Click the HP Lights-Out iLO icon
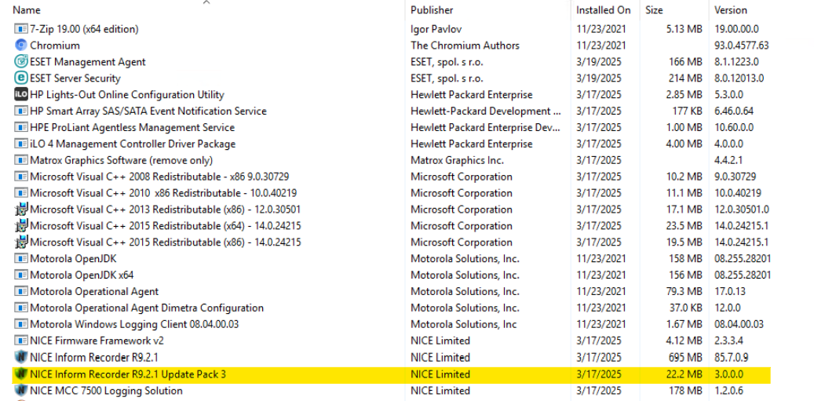 coord(21,95)
